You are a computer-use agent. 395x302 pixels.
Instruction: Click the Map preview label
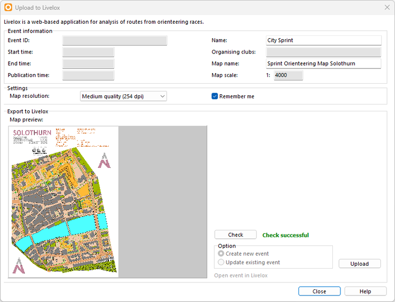pos(26,119)
